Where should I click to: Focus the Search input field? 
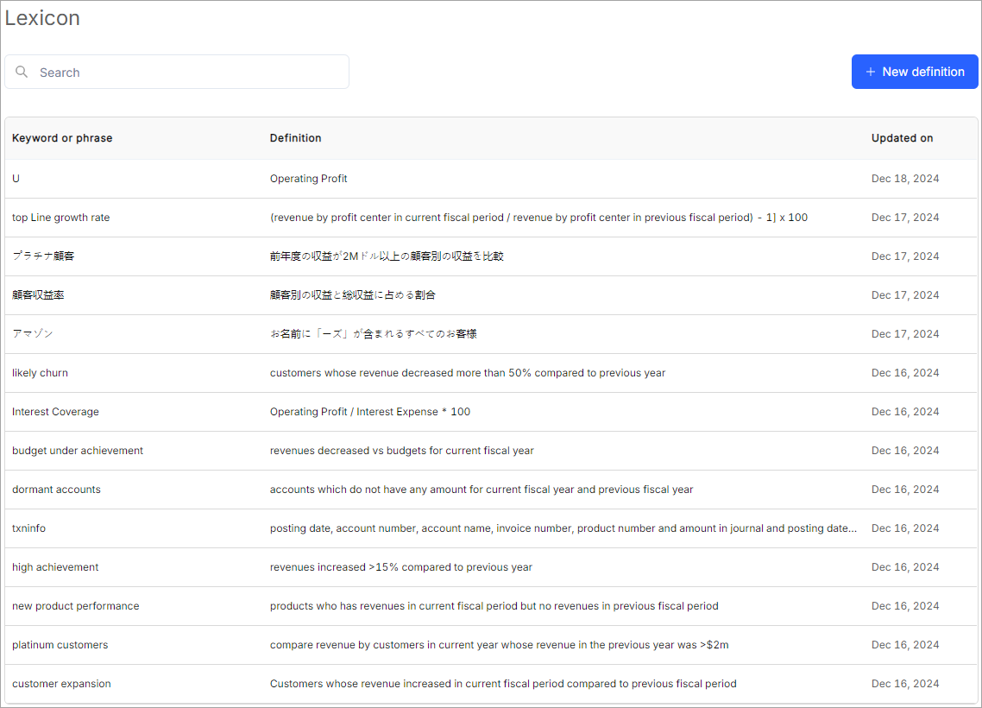tap(190, 73)
